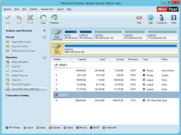Collapse the Actions and Wizards panel

click(x=44, y=30)
